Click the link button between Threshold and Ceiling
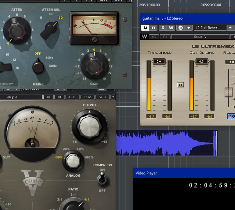This screenshot has height=210, width=235. 180,85
